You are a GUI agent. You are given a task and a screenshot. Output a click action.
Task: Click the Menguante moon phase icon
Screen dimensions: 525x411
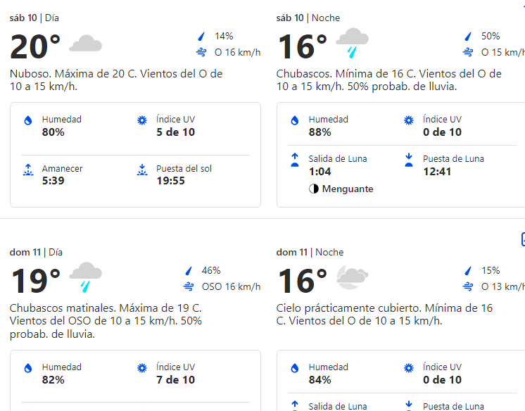[x=314, y=189]
